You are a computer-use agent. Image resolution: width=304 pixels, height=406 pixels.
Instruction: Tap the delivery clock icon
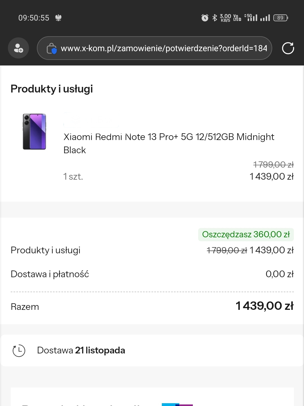pos(19,350)
